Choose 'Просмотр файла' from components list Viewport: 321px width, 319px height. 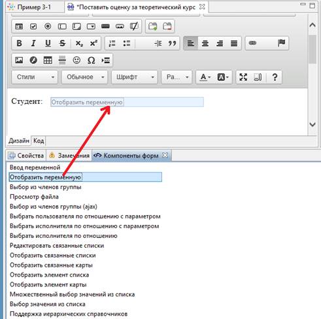pyautogui.click(x=34, y=197)
